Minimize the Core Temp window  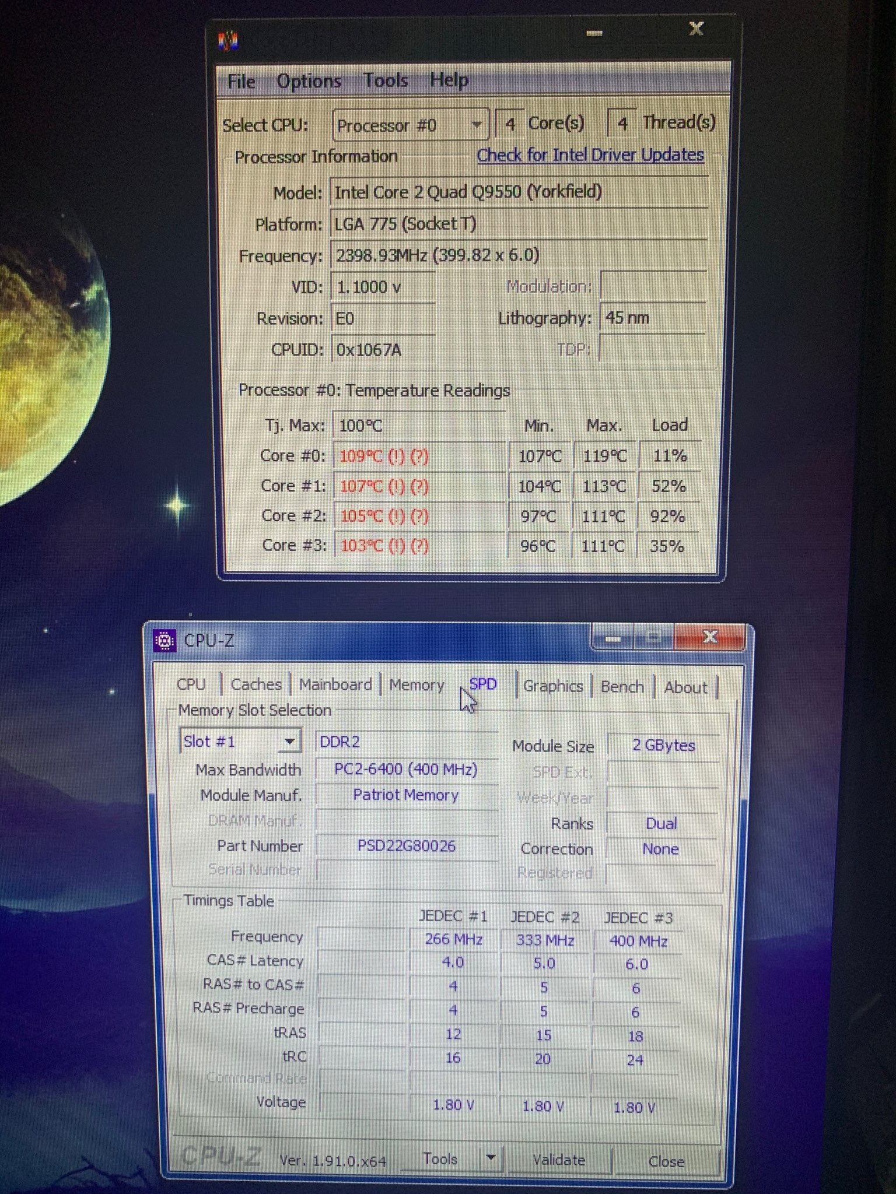(594, 34)
